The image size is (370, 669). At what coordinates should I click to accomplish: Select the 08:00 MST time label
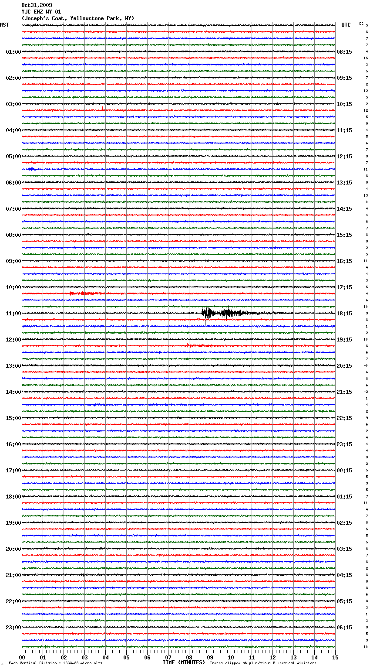coord(13,235)
